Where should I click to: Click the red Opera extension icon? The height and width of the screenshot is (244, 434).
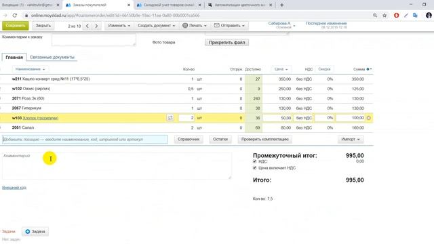coord(396,16)
